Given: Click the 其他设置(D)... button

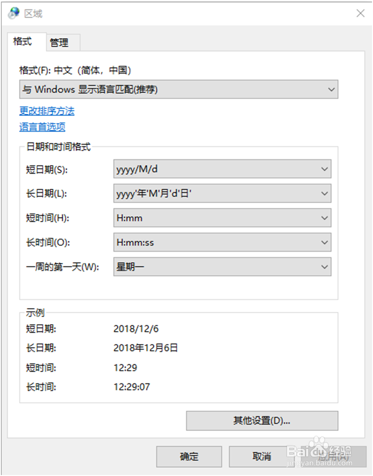Looking at the screenshot, I should [x=262, y=421].
